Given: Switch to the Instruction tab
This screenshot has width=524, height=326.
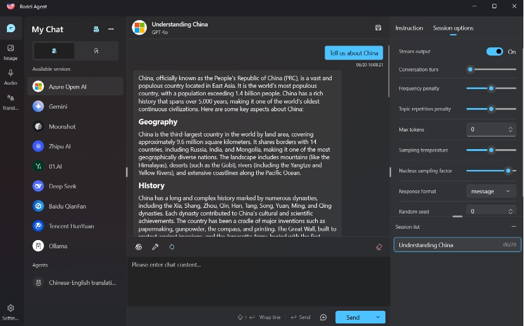Looking at the screenshot, I should pos(409,28).
